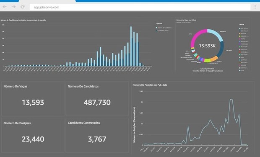The image size is (260, 157).
Task: Open the browser three-dot menu
Action: pyautogui.click(x=255, y=7)
